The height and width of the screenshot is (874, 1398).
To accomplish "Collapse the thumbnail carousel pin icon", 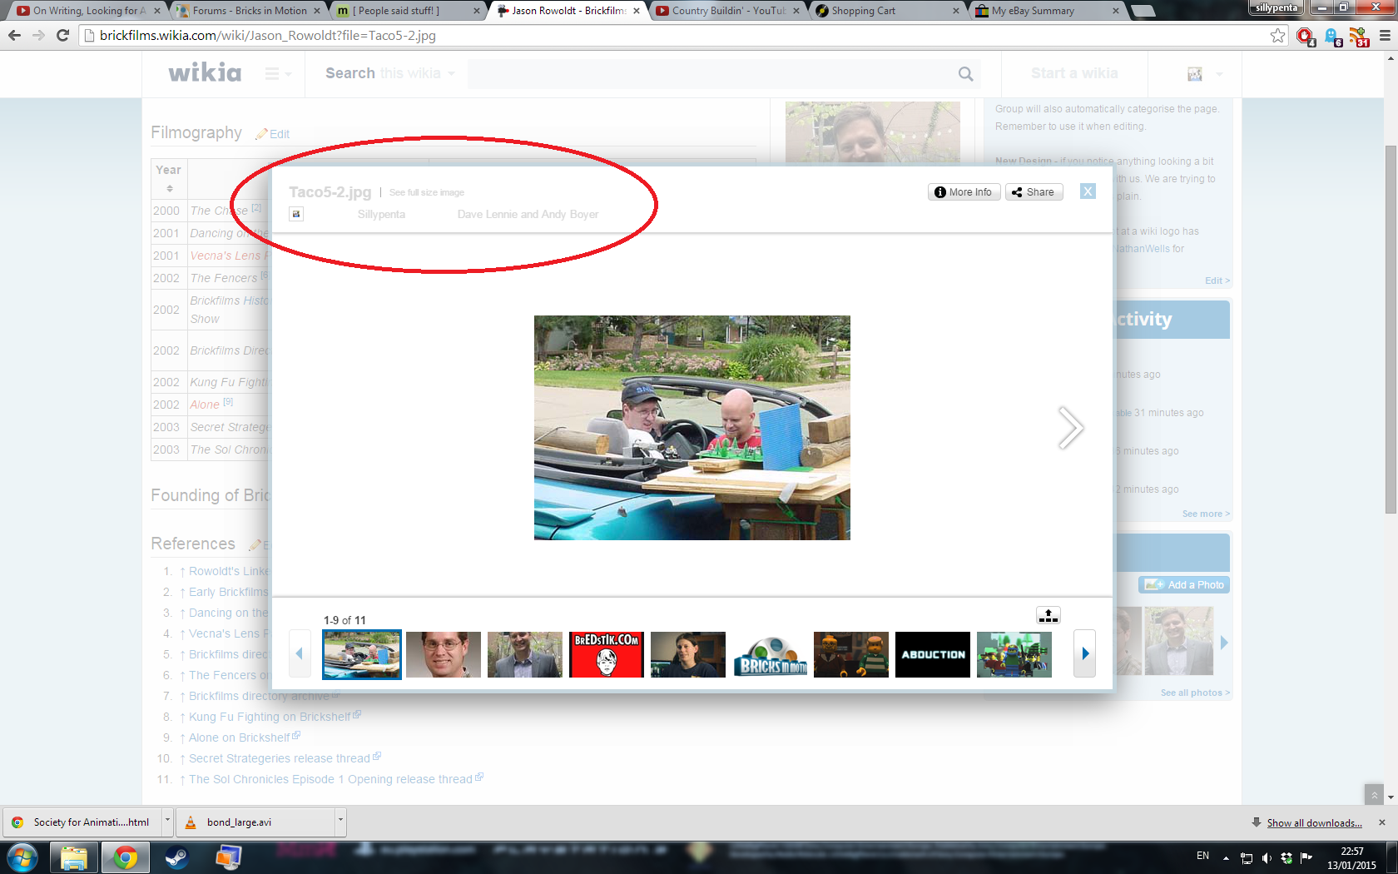I will point(1048,615).
